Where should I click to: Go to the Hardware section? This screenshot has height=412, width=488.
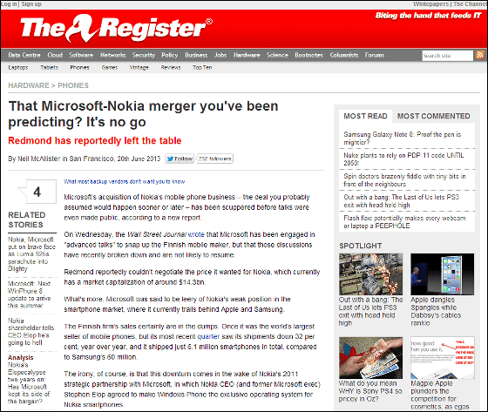247,55
